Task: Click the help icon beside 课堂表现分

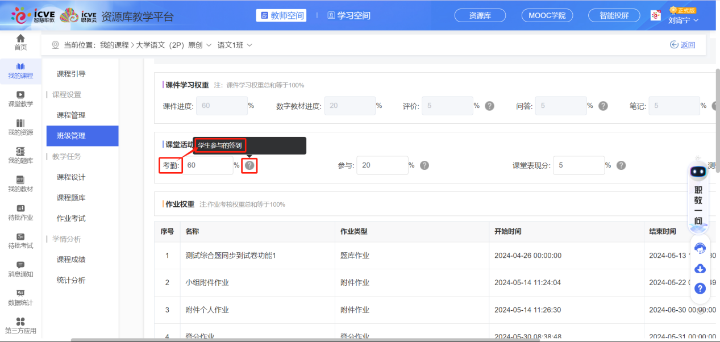Action: [x=621, y=165]
